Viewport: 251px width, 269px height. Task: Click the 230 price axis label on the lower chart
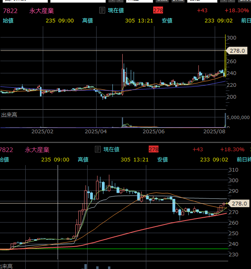click(x=233, y=254)
